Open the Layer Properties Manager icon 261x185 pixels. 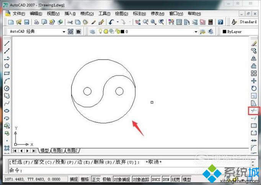click(x=92, y=32)
